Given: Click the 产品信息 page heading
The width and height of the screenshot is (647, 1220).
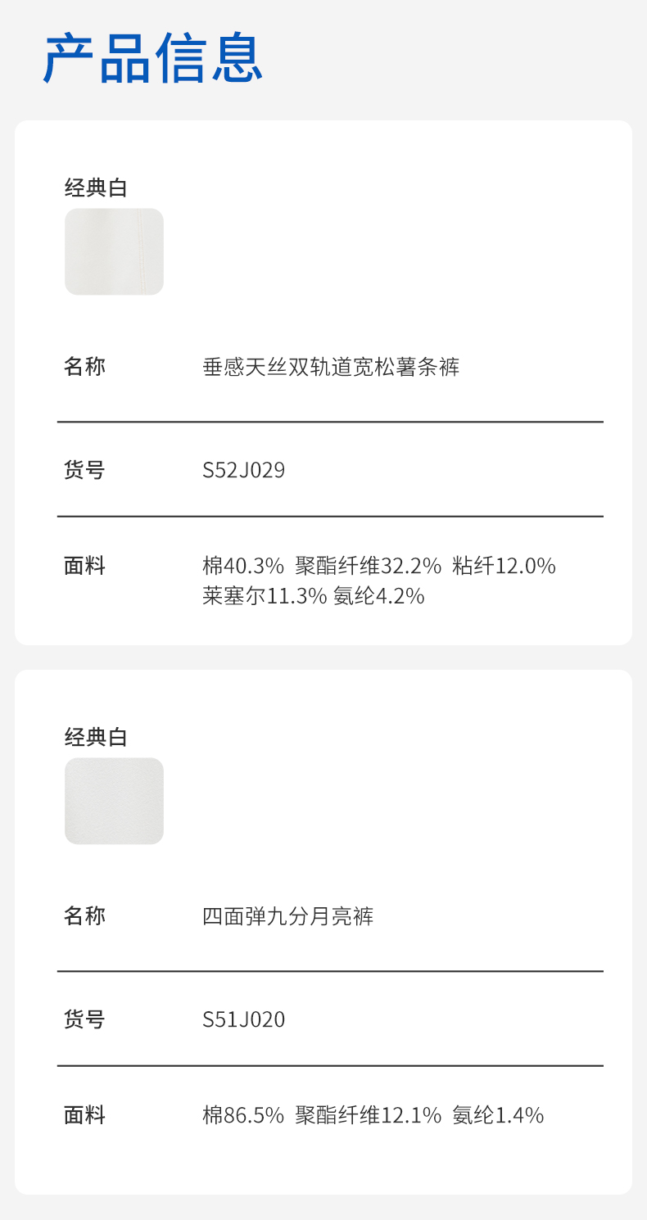Looking at the screenshot, I should tap(153, 58).
